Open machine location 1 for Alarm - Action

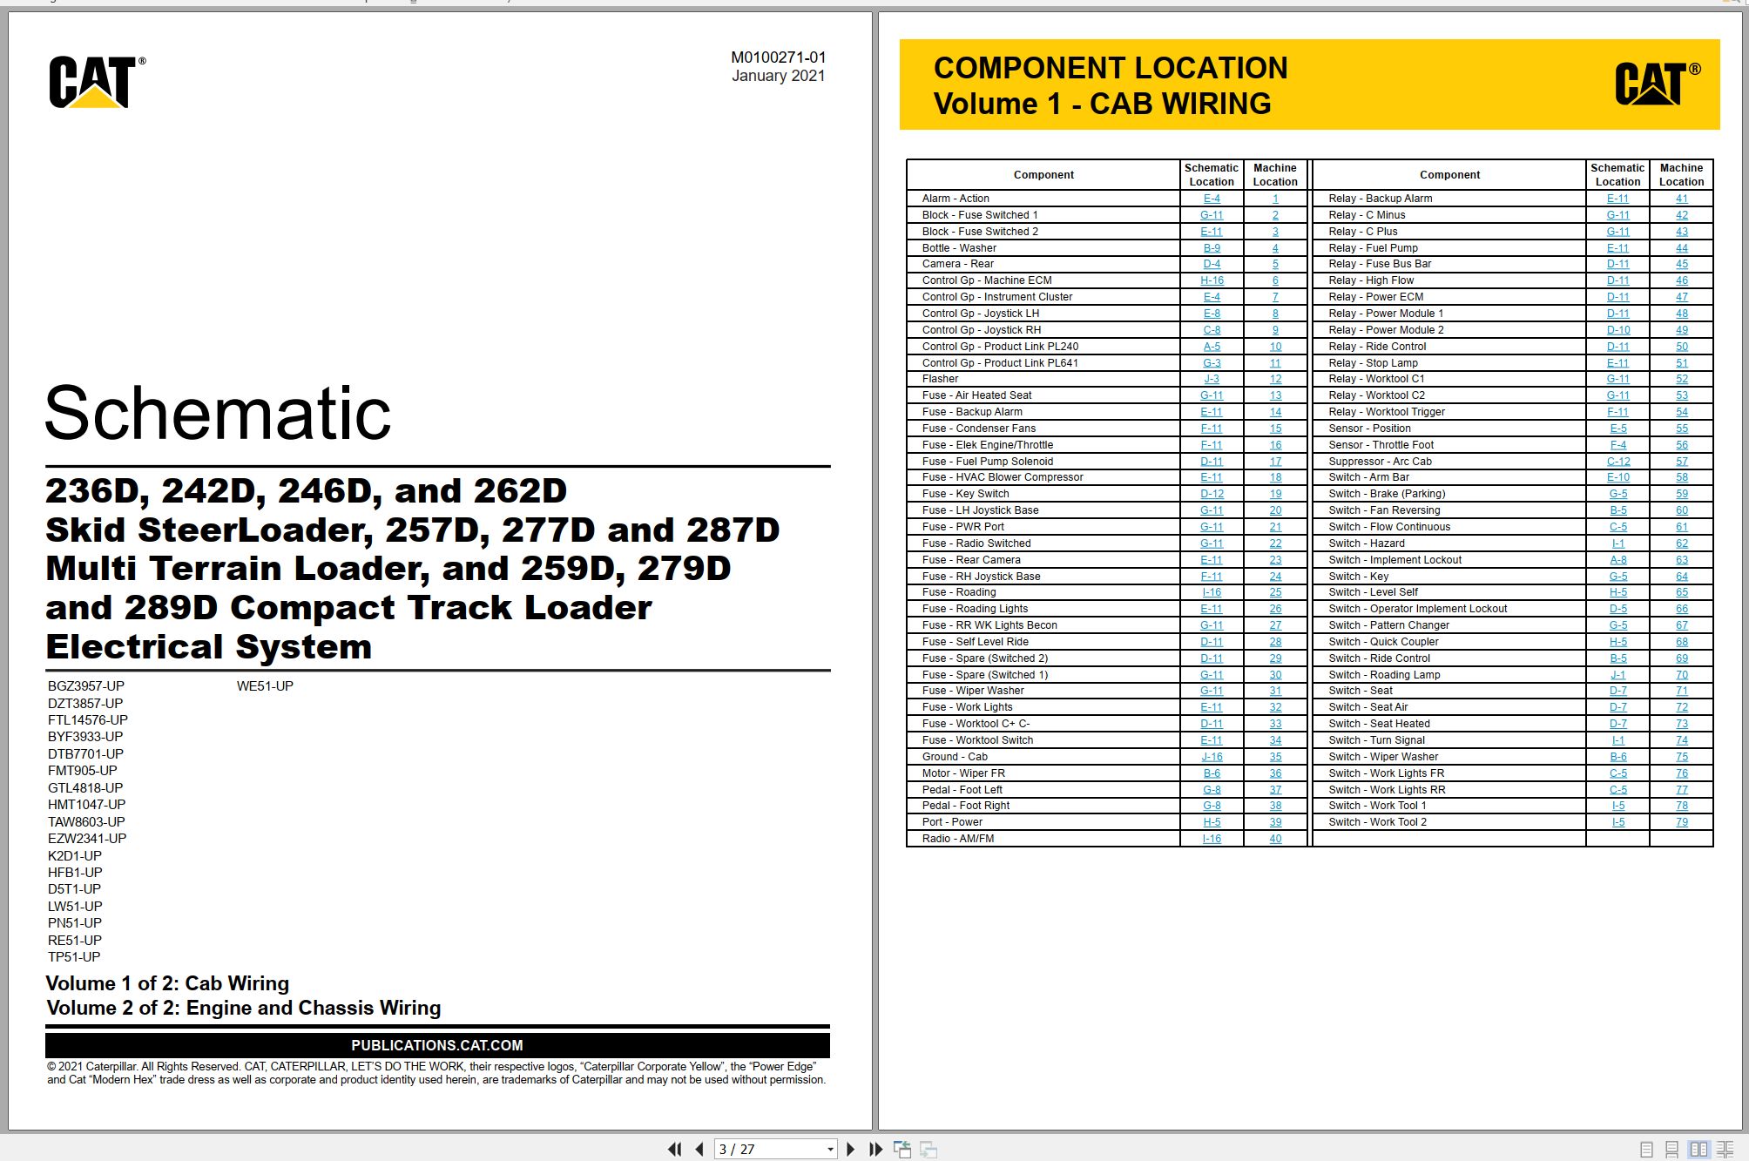[1275, 199]
